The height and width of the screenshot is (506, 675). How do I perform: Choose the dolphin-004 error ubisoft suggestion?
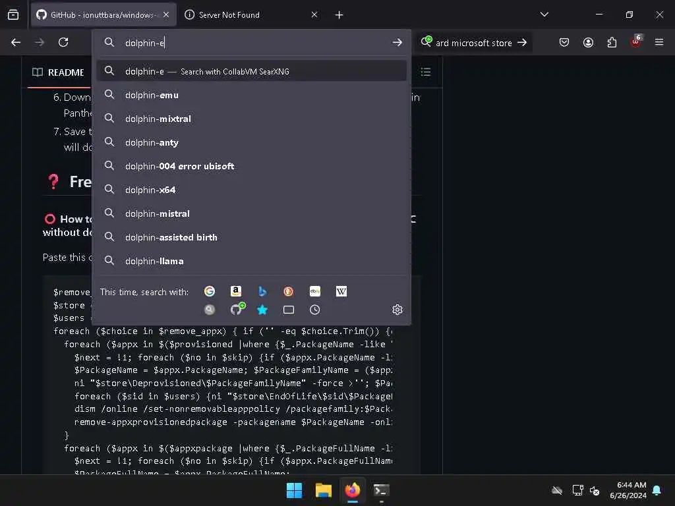pos(251,166)
